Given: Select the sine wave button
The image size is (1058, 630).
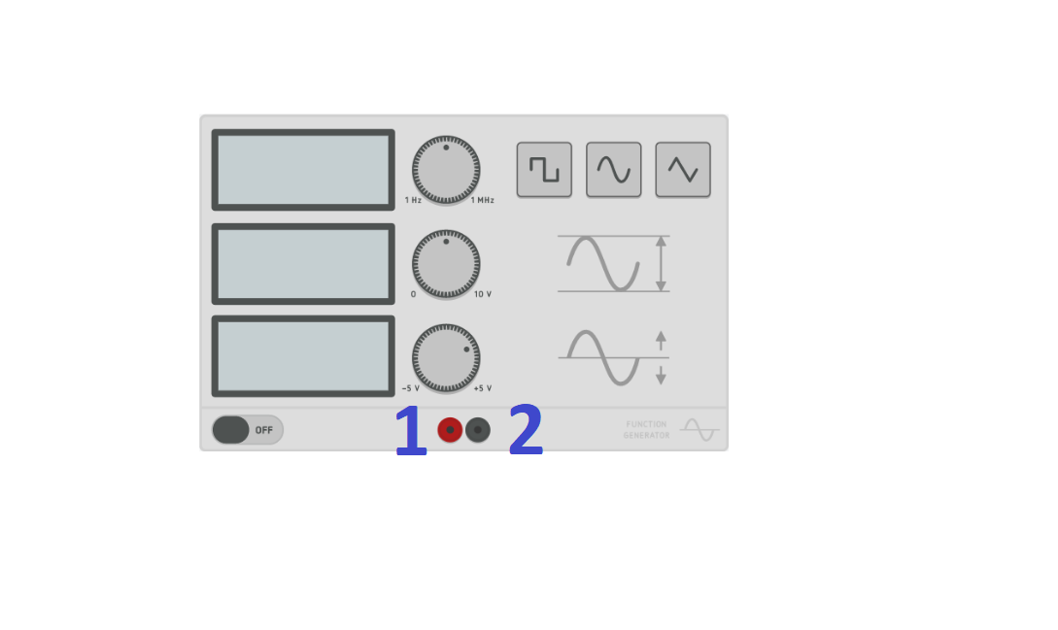Looking at the screenshot, I should tap(613, 170).
